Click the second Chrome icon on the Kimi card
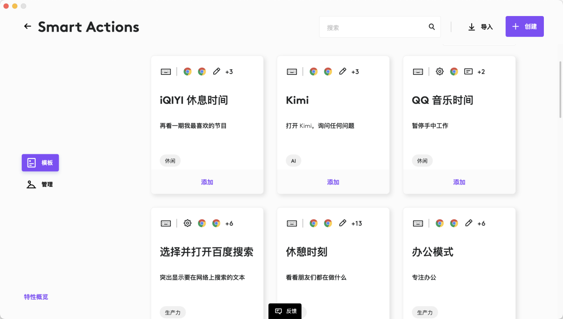The image size is (563, 319). (x=328, y=72)
